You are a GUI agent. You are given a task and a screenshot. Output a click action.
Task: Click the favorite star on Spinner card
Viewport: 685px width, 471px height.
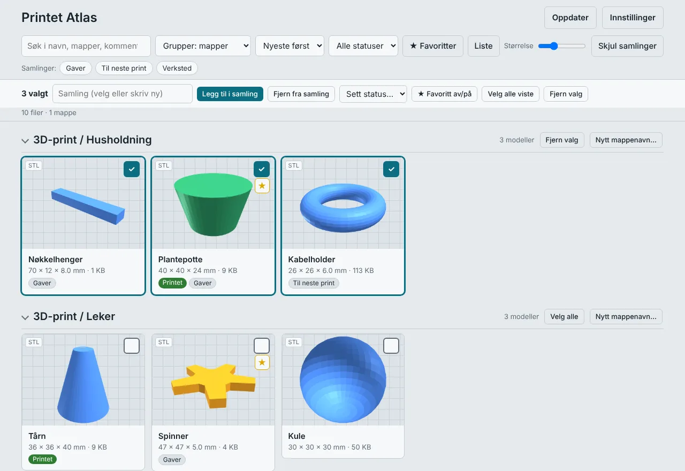point(262,362)
